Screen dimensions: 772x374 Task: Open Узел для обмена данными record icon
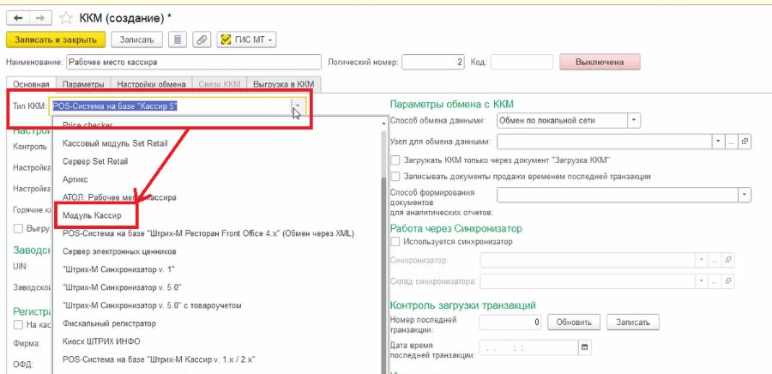pyautogui.click(x=745, y=142)
